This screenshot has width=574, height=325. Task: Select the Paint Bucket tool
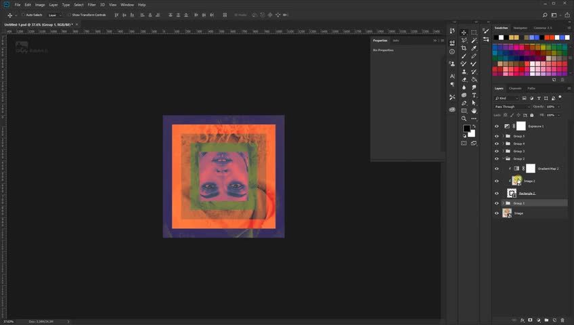pyautogui.click(x=474, y=79)
